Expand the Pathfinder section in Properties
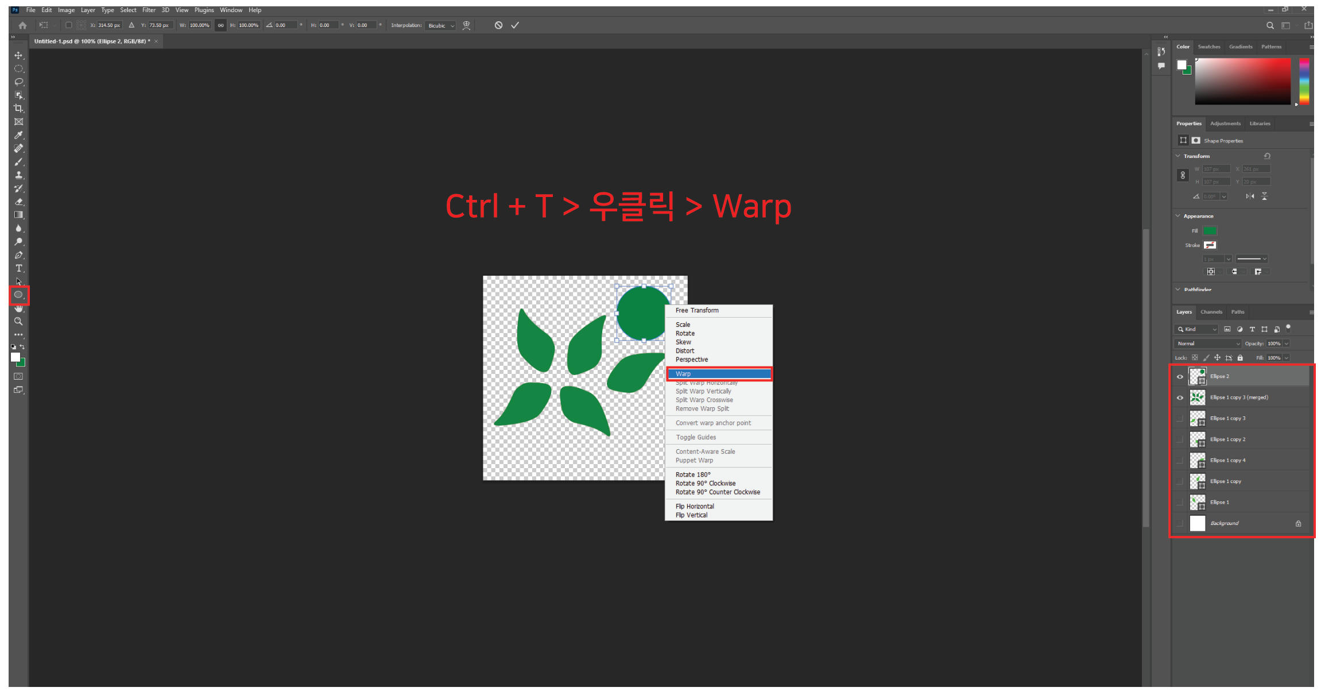The height and width of the screenshot is (695, 1321). [1178, 289]
